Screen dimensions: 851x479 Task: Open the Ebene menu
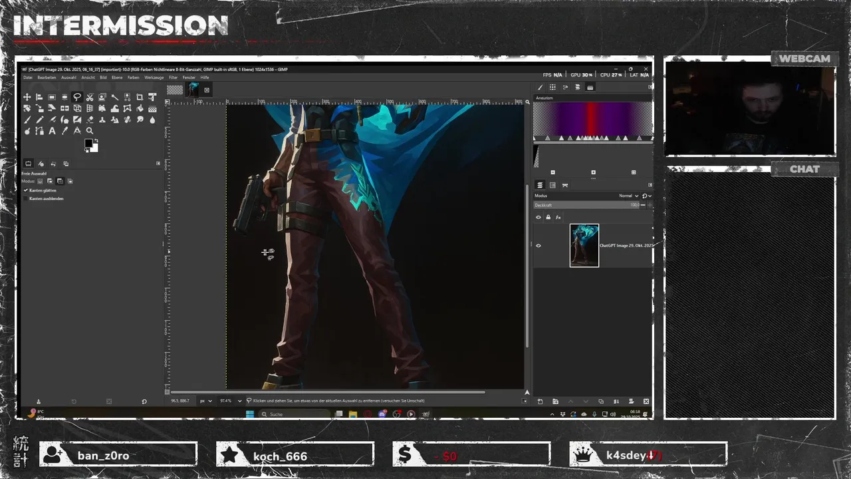click(x=117, y=77)
